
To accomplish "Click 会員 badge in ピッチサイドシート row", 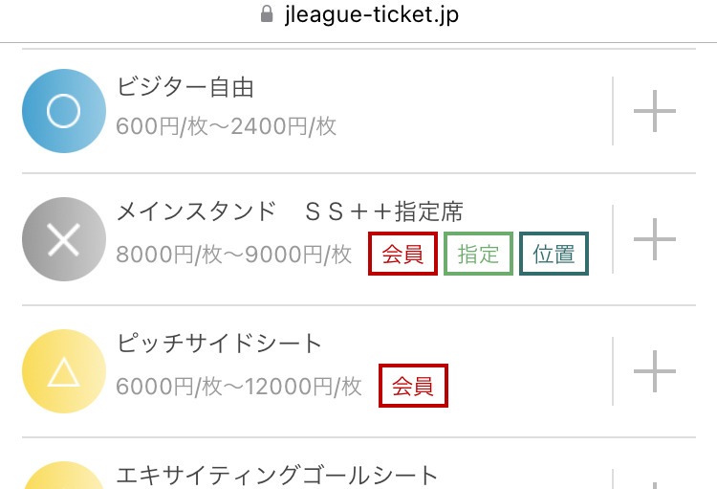I will coord(413,386).
